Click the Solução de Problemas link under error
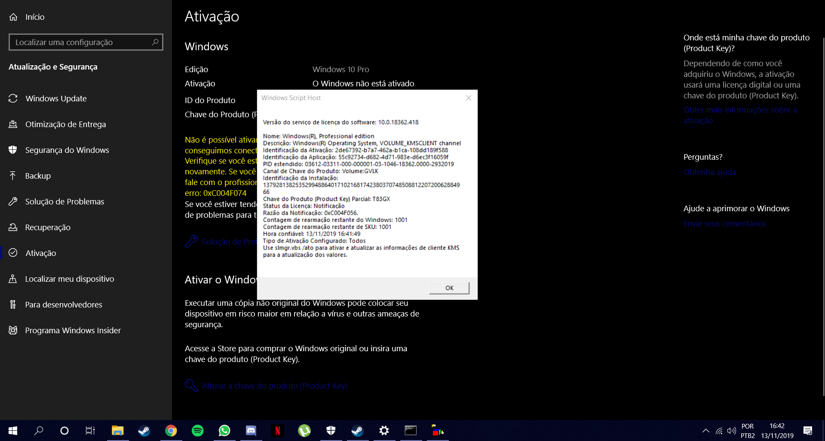Screen dimensions: 825x441 click(229, 241)
